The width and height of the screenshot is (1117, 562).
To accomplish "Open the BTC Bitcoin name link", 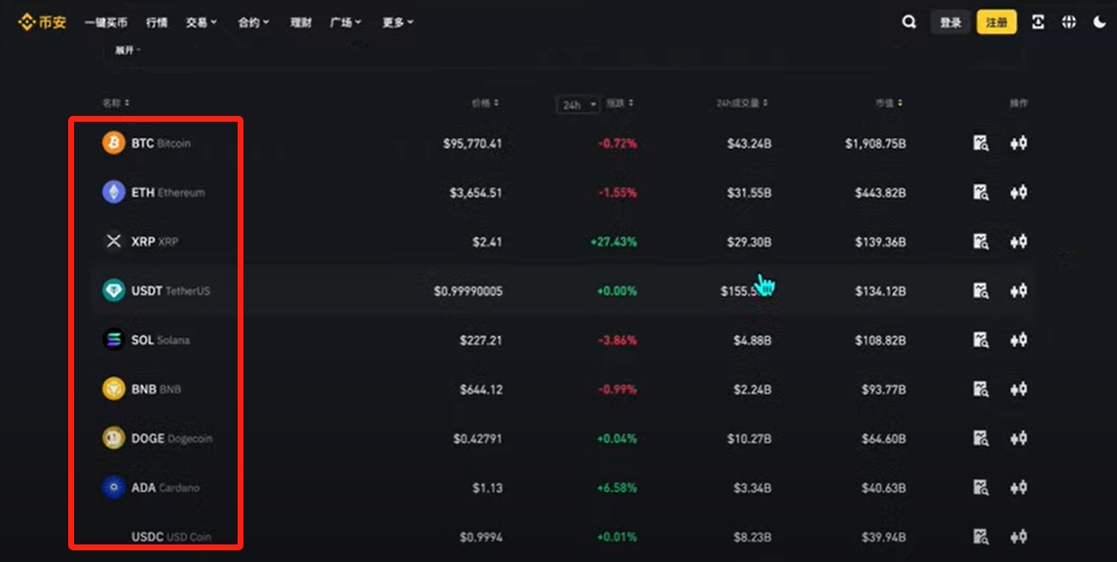I will point(161,143).
